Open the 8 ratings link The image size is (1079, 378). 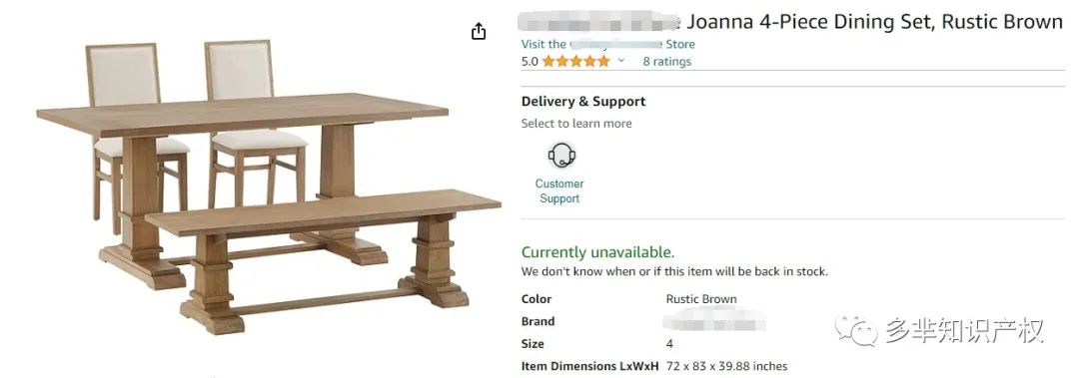pyautogui.click(x=666, y=61)
